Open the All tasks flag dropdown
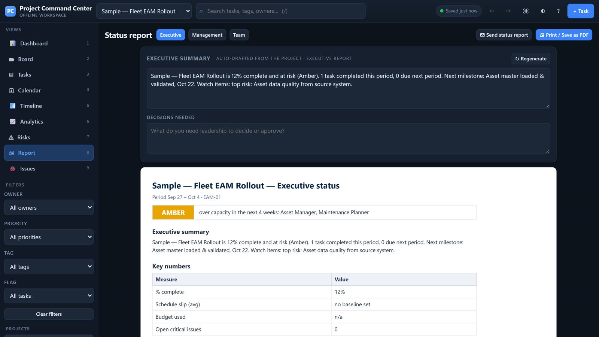599x337 pixels. click(x=49, y=296)
